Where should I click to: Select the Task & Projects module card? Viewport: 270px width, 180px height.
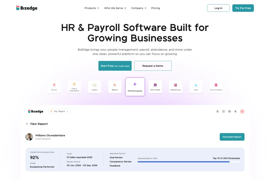[216, 87]
